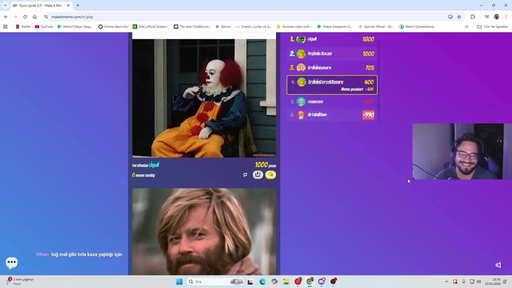Click the '1000 puan' score text
The width and height of the screenshot is (512, 288).
(266, 165)
